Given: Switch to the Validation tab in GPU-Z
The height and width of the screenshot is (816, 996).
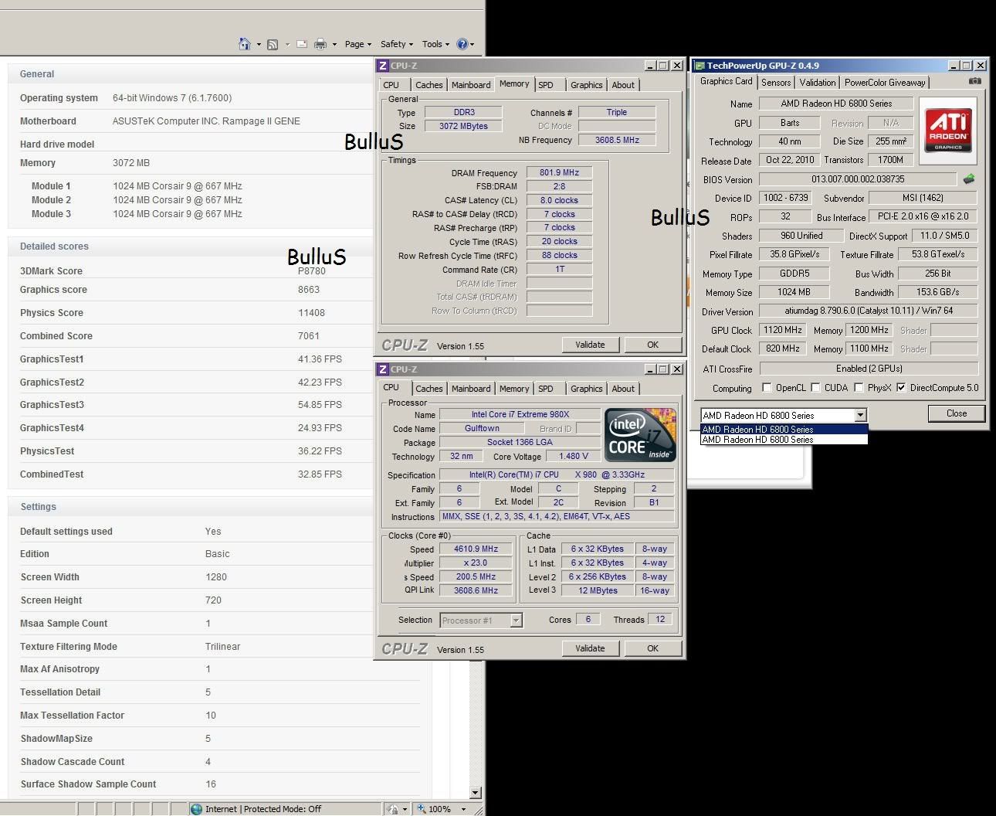Looking at the screenshot, I should [x=818, y=83].
